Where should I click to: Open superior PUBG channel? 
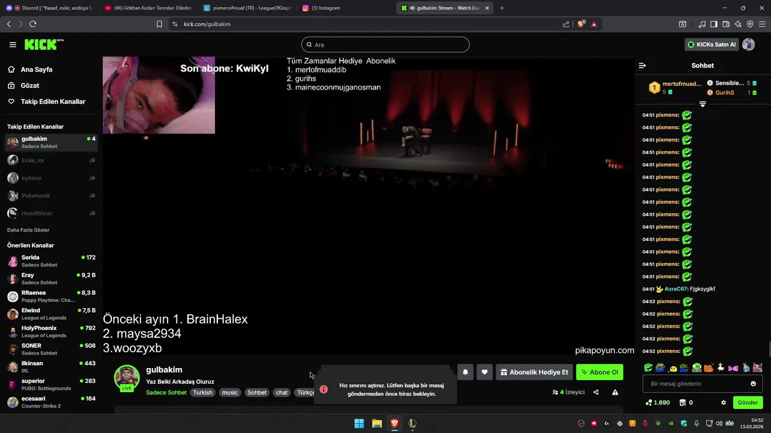coord(51,384)
